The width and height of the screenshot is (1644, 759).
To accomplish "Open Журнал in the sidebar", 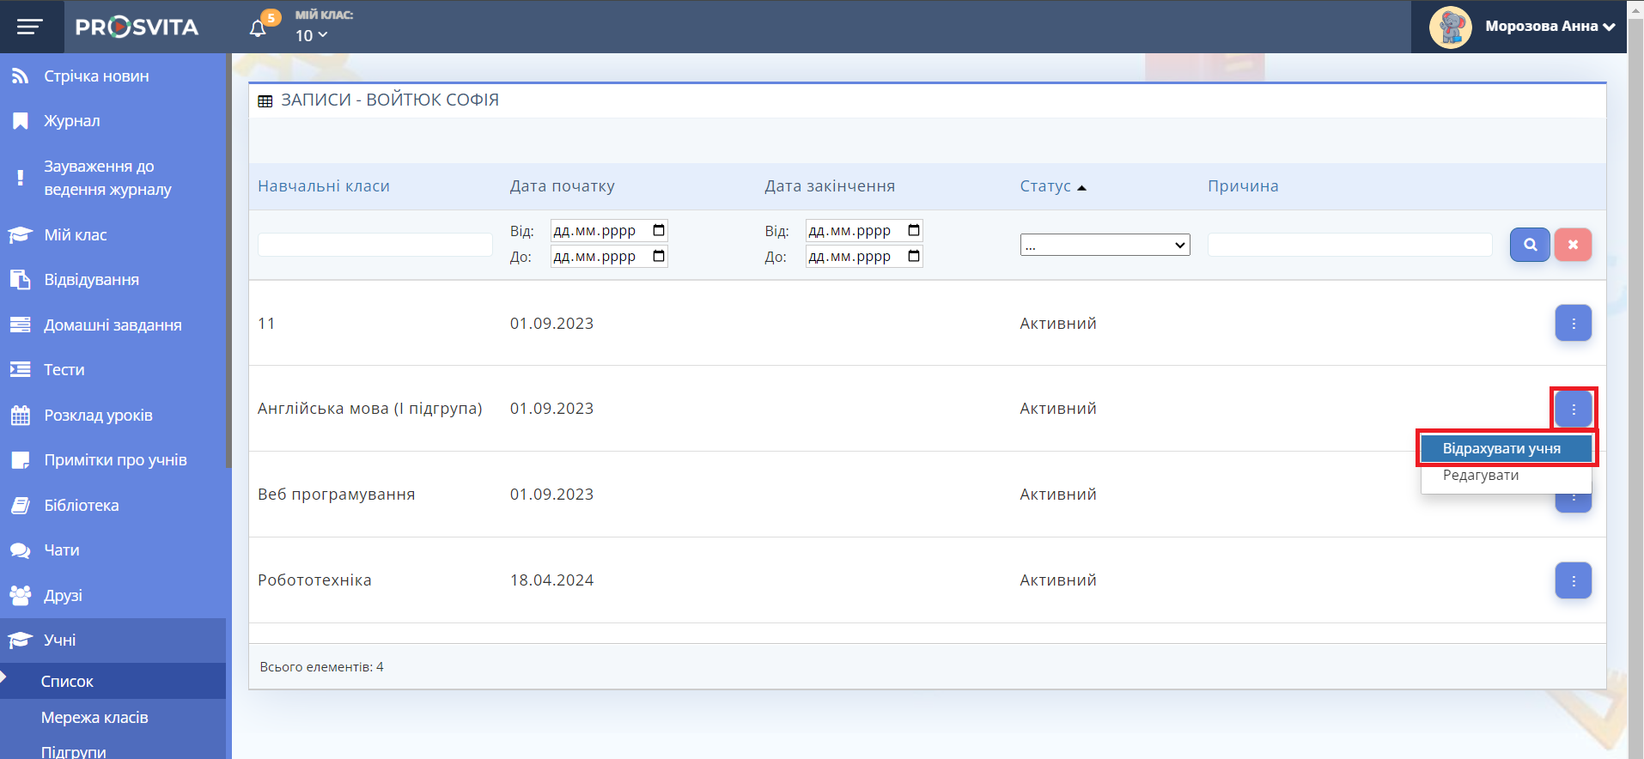I will [72, 121].
